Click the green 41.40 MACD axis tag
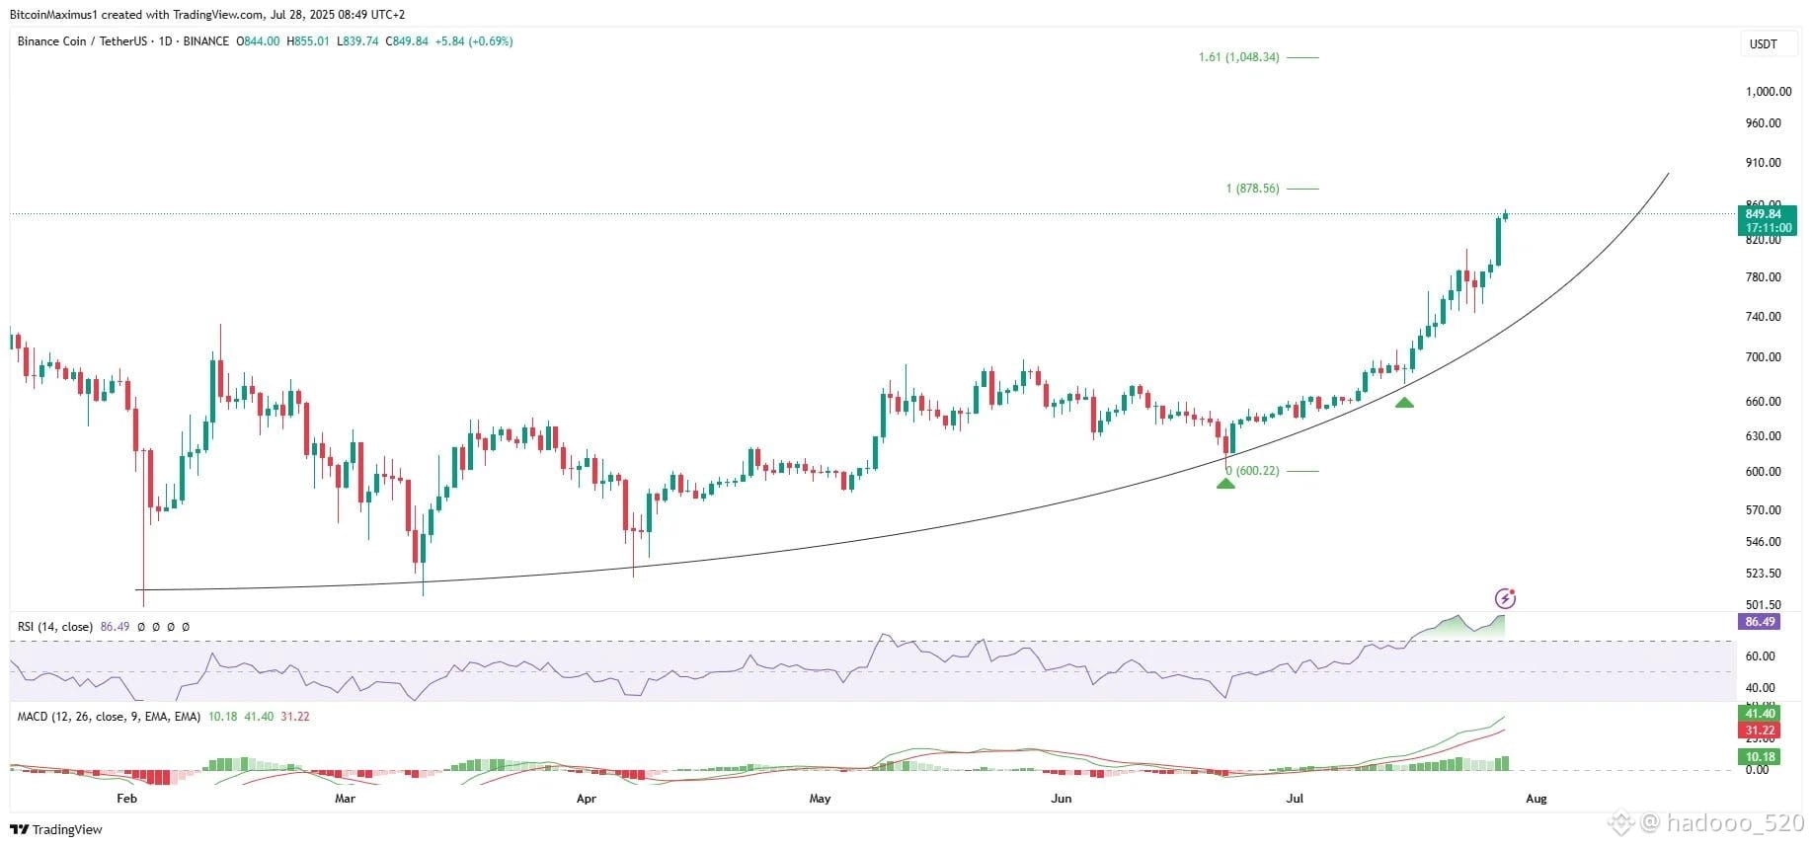1812x847 pixels. click(x=1761, y=714)
